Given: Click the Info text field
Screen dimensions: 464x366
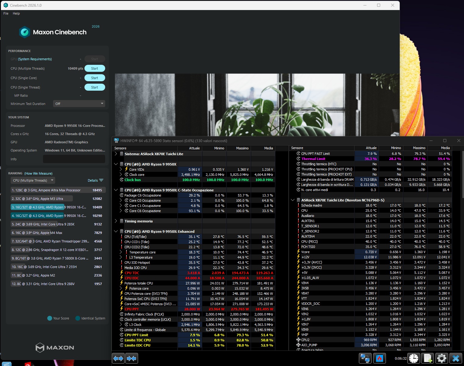Looking at the screenshot, I should point(74,159).
